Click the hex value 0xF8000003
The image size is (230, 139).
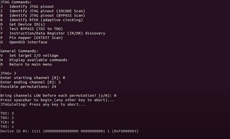coord(125,131)
